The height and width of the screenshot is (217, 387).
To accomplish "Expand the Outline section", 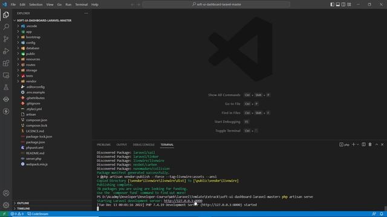I will coord(52,203).
